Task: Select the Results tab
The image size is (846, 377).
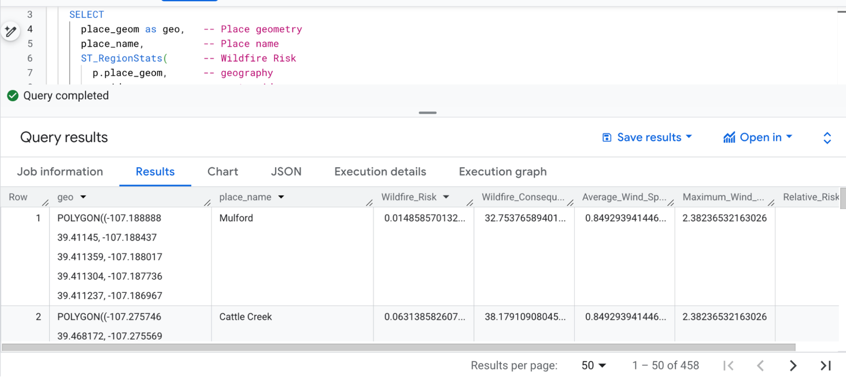Action: (155, 172)
